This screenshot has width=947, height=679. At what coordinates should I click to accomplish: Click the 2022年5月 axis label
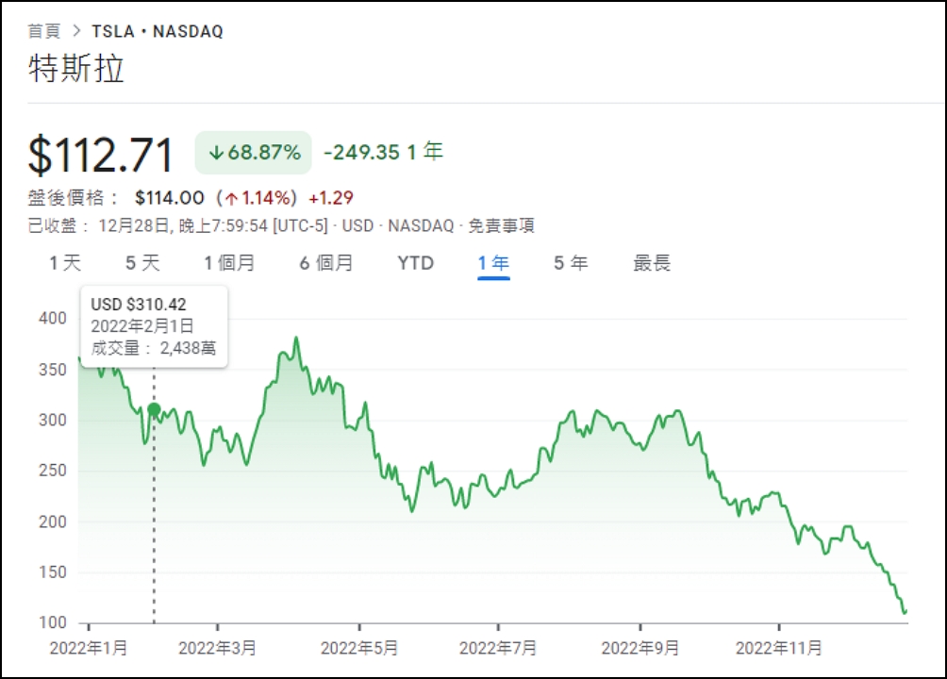[x=358, y=648]
